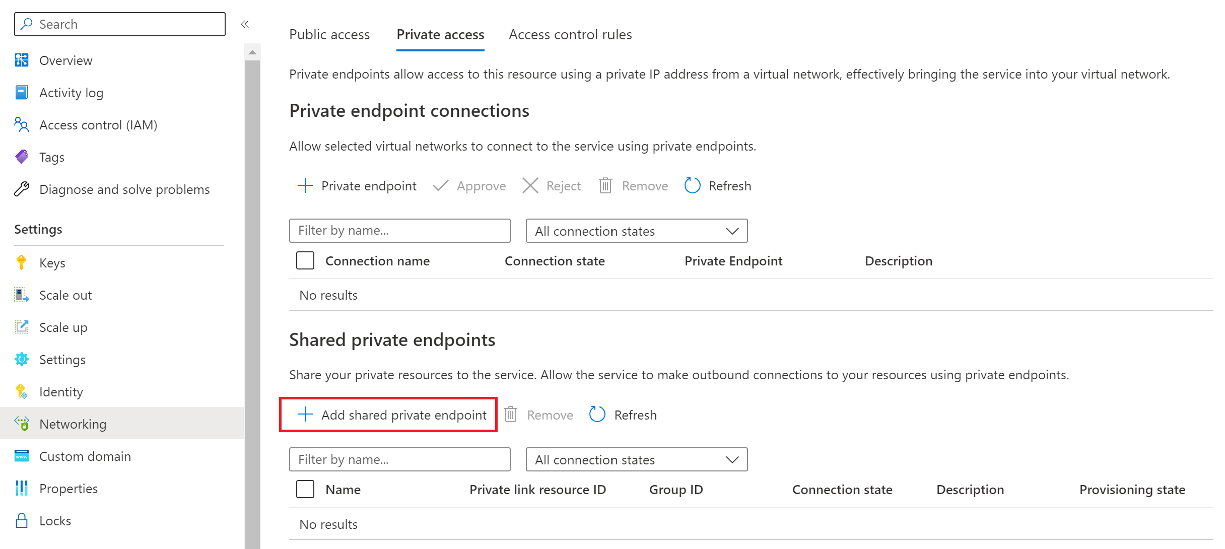1225x549 pixels.
Task: Click the Tags purple label icon
Action: tap(22, 157)
